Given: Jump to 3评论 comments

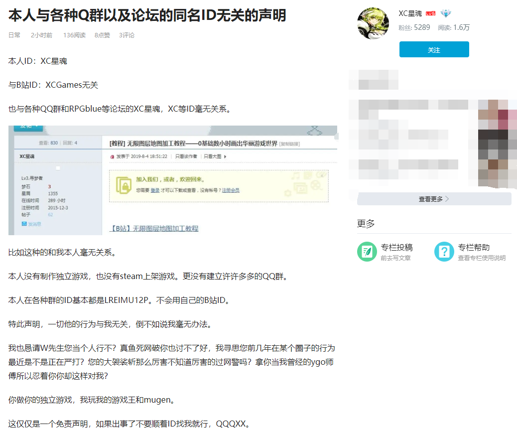Looking at the screenshot, I should [x=127, y=35].
